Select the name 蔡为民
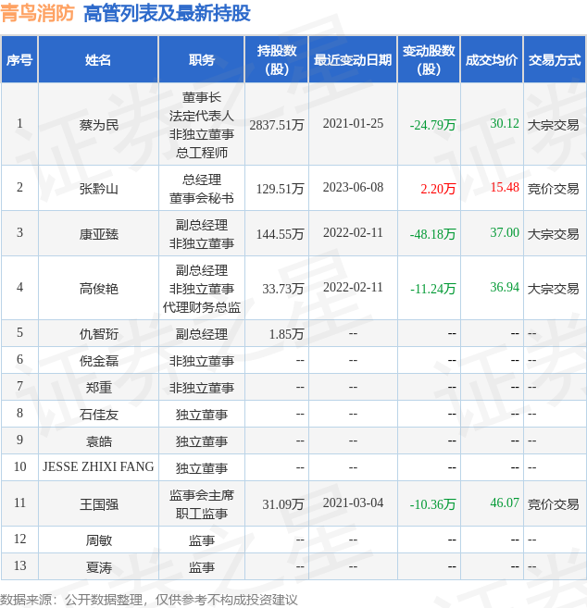 click(98, 125)
